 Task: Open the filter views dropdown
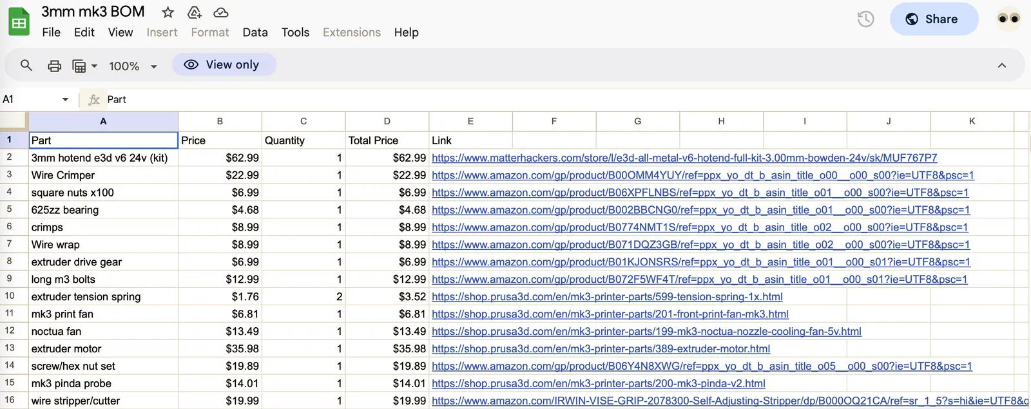84,66
